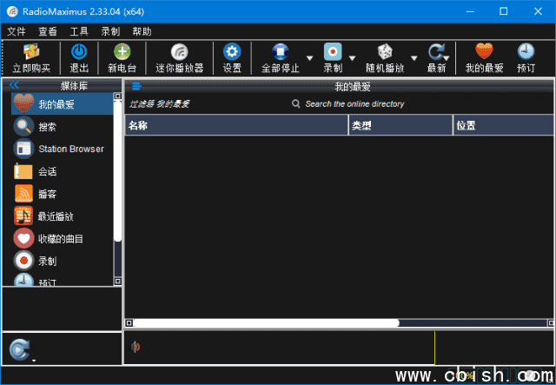Click the Buy Now (立即购买) toolbar icon

(31, 52)
